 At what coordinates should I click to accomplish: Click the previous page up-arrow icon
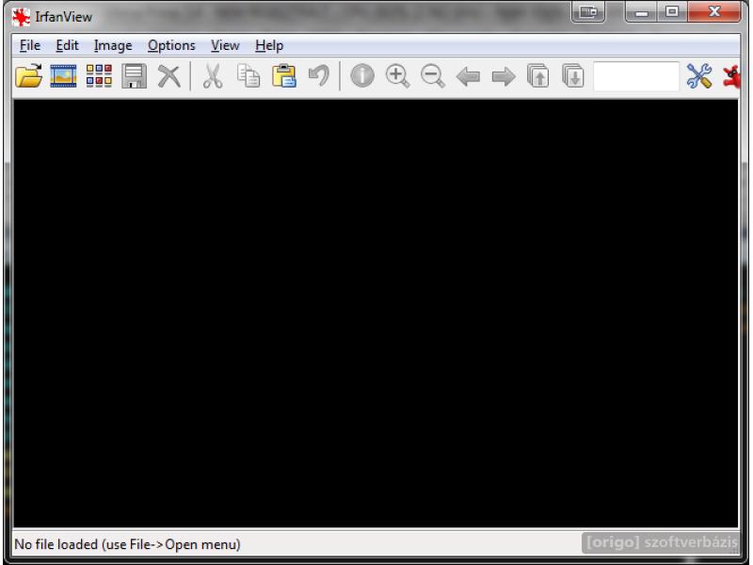coord(537,76)
